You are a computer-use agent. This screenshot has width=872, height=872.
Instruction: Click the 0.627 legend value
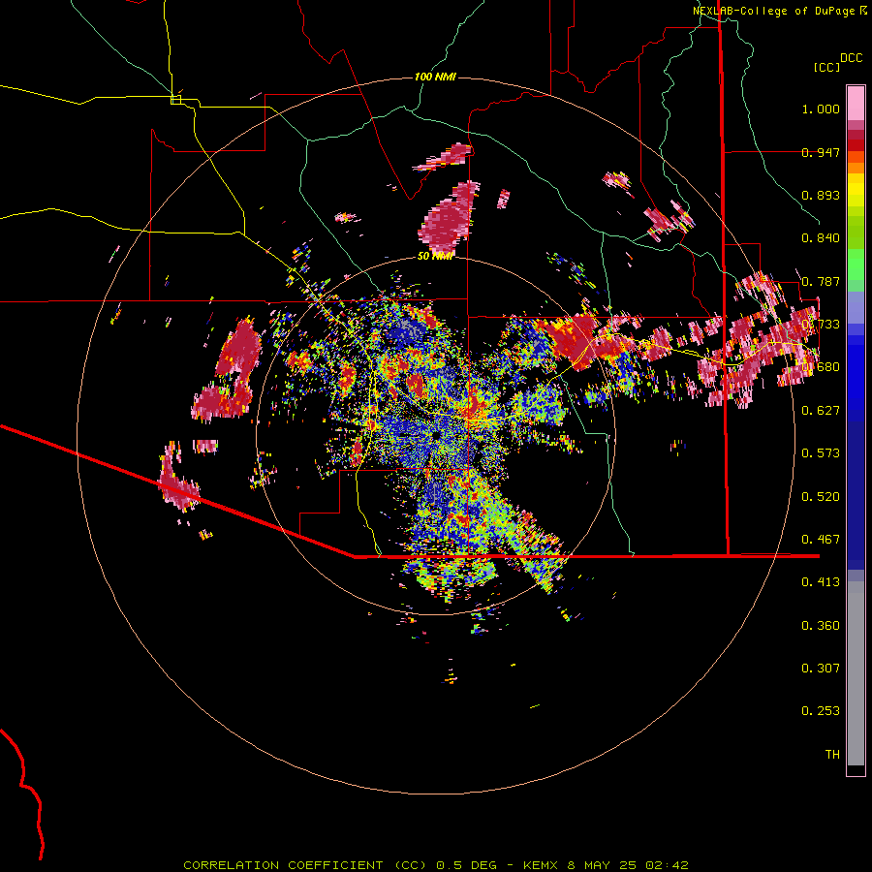(821, 411)
